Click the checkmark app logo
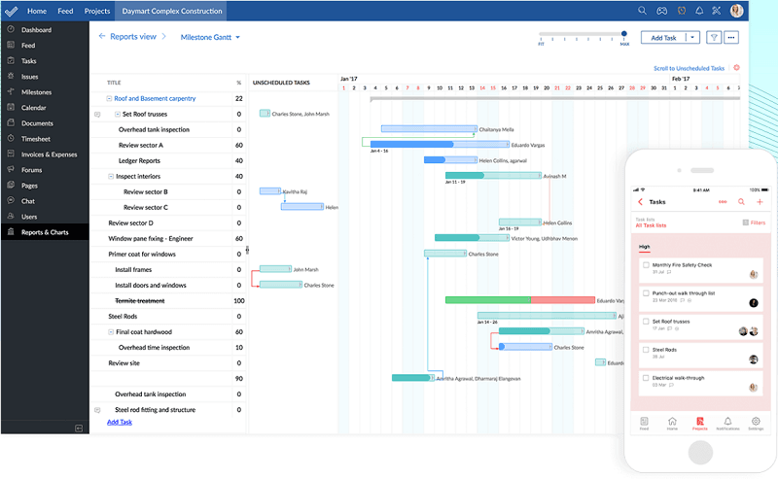The height and width of the screenshot is (479, 778). (11, 11)
